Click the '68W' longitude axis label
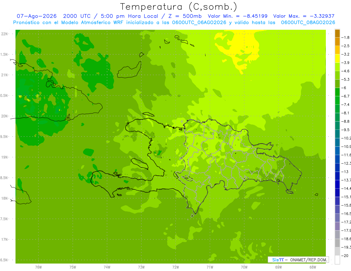Screen dimensions: 351x271 (313, 267)
